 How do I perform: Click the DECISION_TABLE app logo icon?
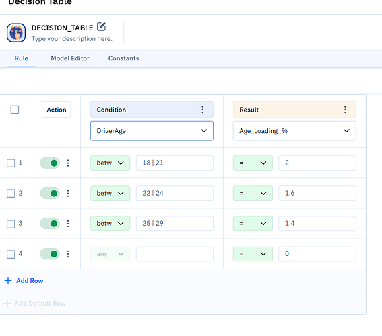coord(16,33)
